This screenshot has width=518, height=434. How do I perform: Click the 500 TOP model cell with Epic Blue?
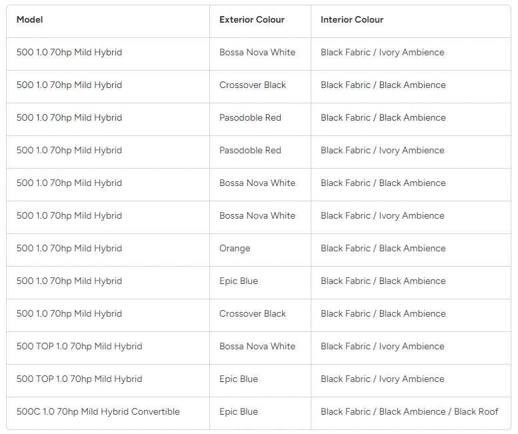(79, 379)
